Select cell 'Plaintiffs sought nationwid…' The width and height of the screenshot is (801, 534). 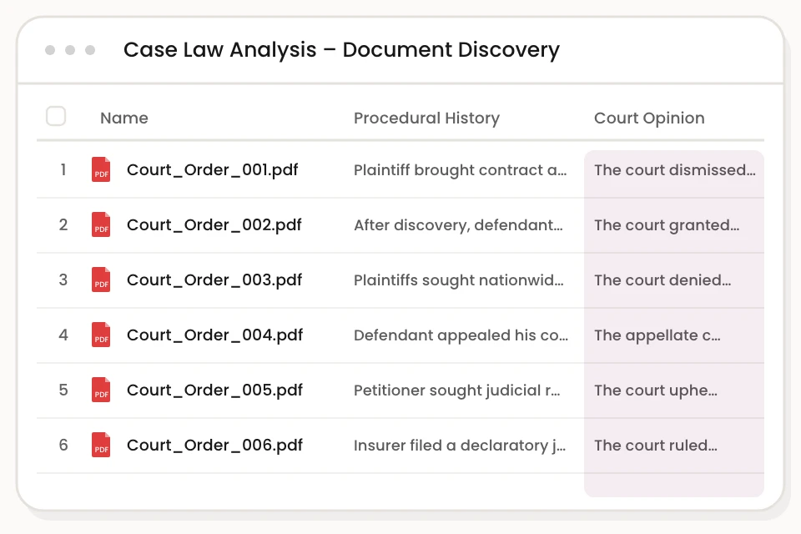[x=459, y=280]
